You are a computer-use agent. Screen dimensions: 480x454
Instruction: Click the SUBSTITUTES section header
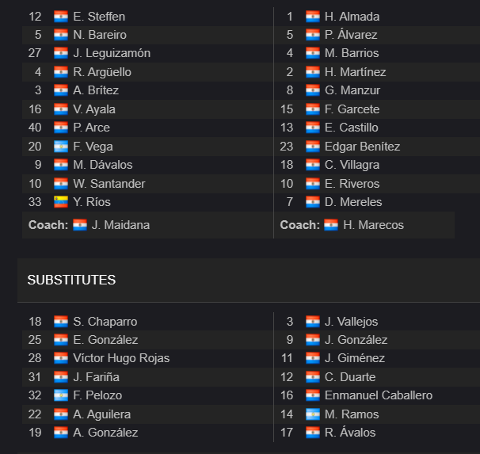(71, 280)
